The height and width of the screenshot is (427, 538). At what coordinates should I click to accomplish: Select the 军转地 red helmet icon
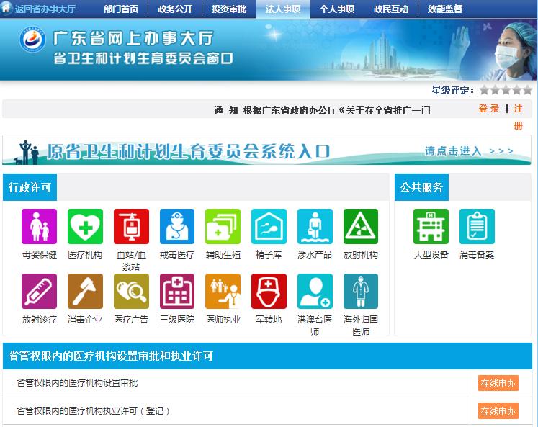click(269, 291)
